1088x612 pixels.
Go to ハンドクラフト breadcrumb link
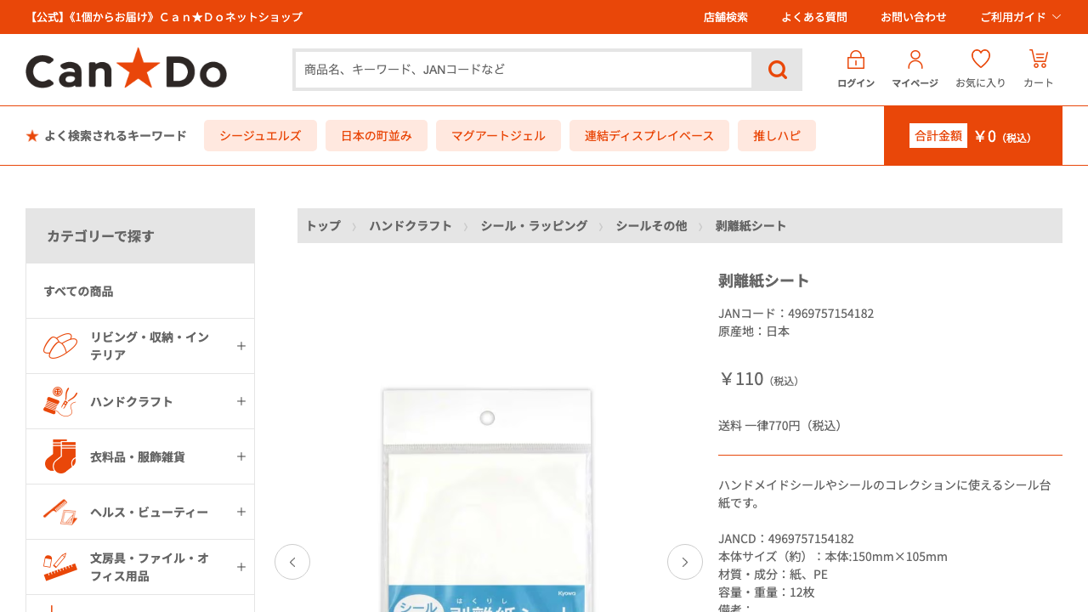(411, 225)
